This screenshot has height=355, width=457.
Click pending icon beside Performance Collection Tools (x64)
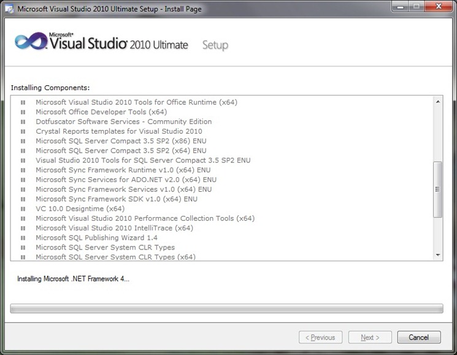(23, 218)
